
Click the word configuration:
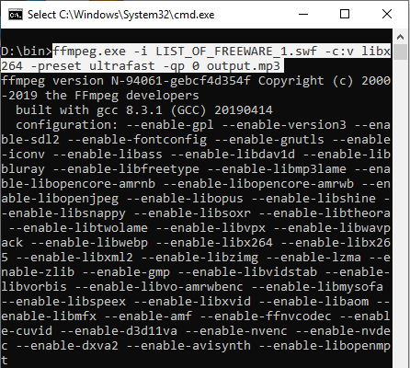click(67, 125)
